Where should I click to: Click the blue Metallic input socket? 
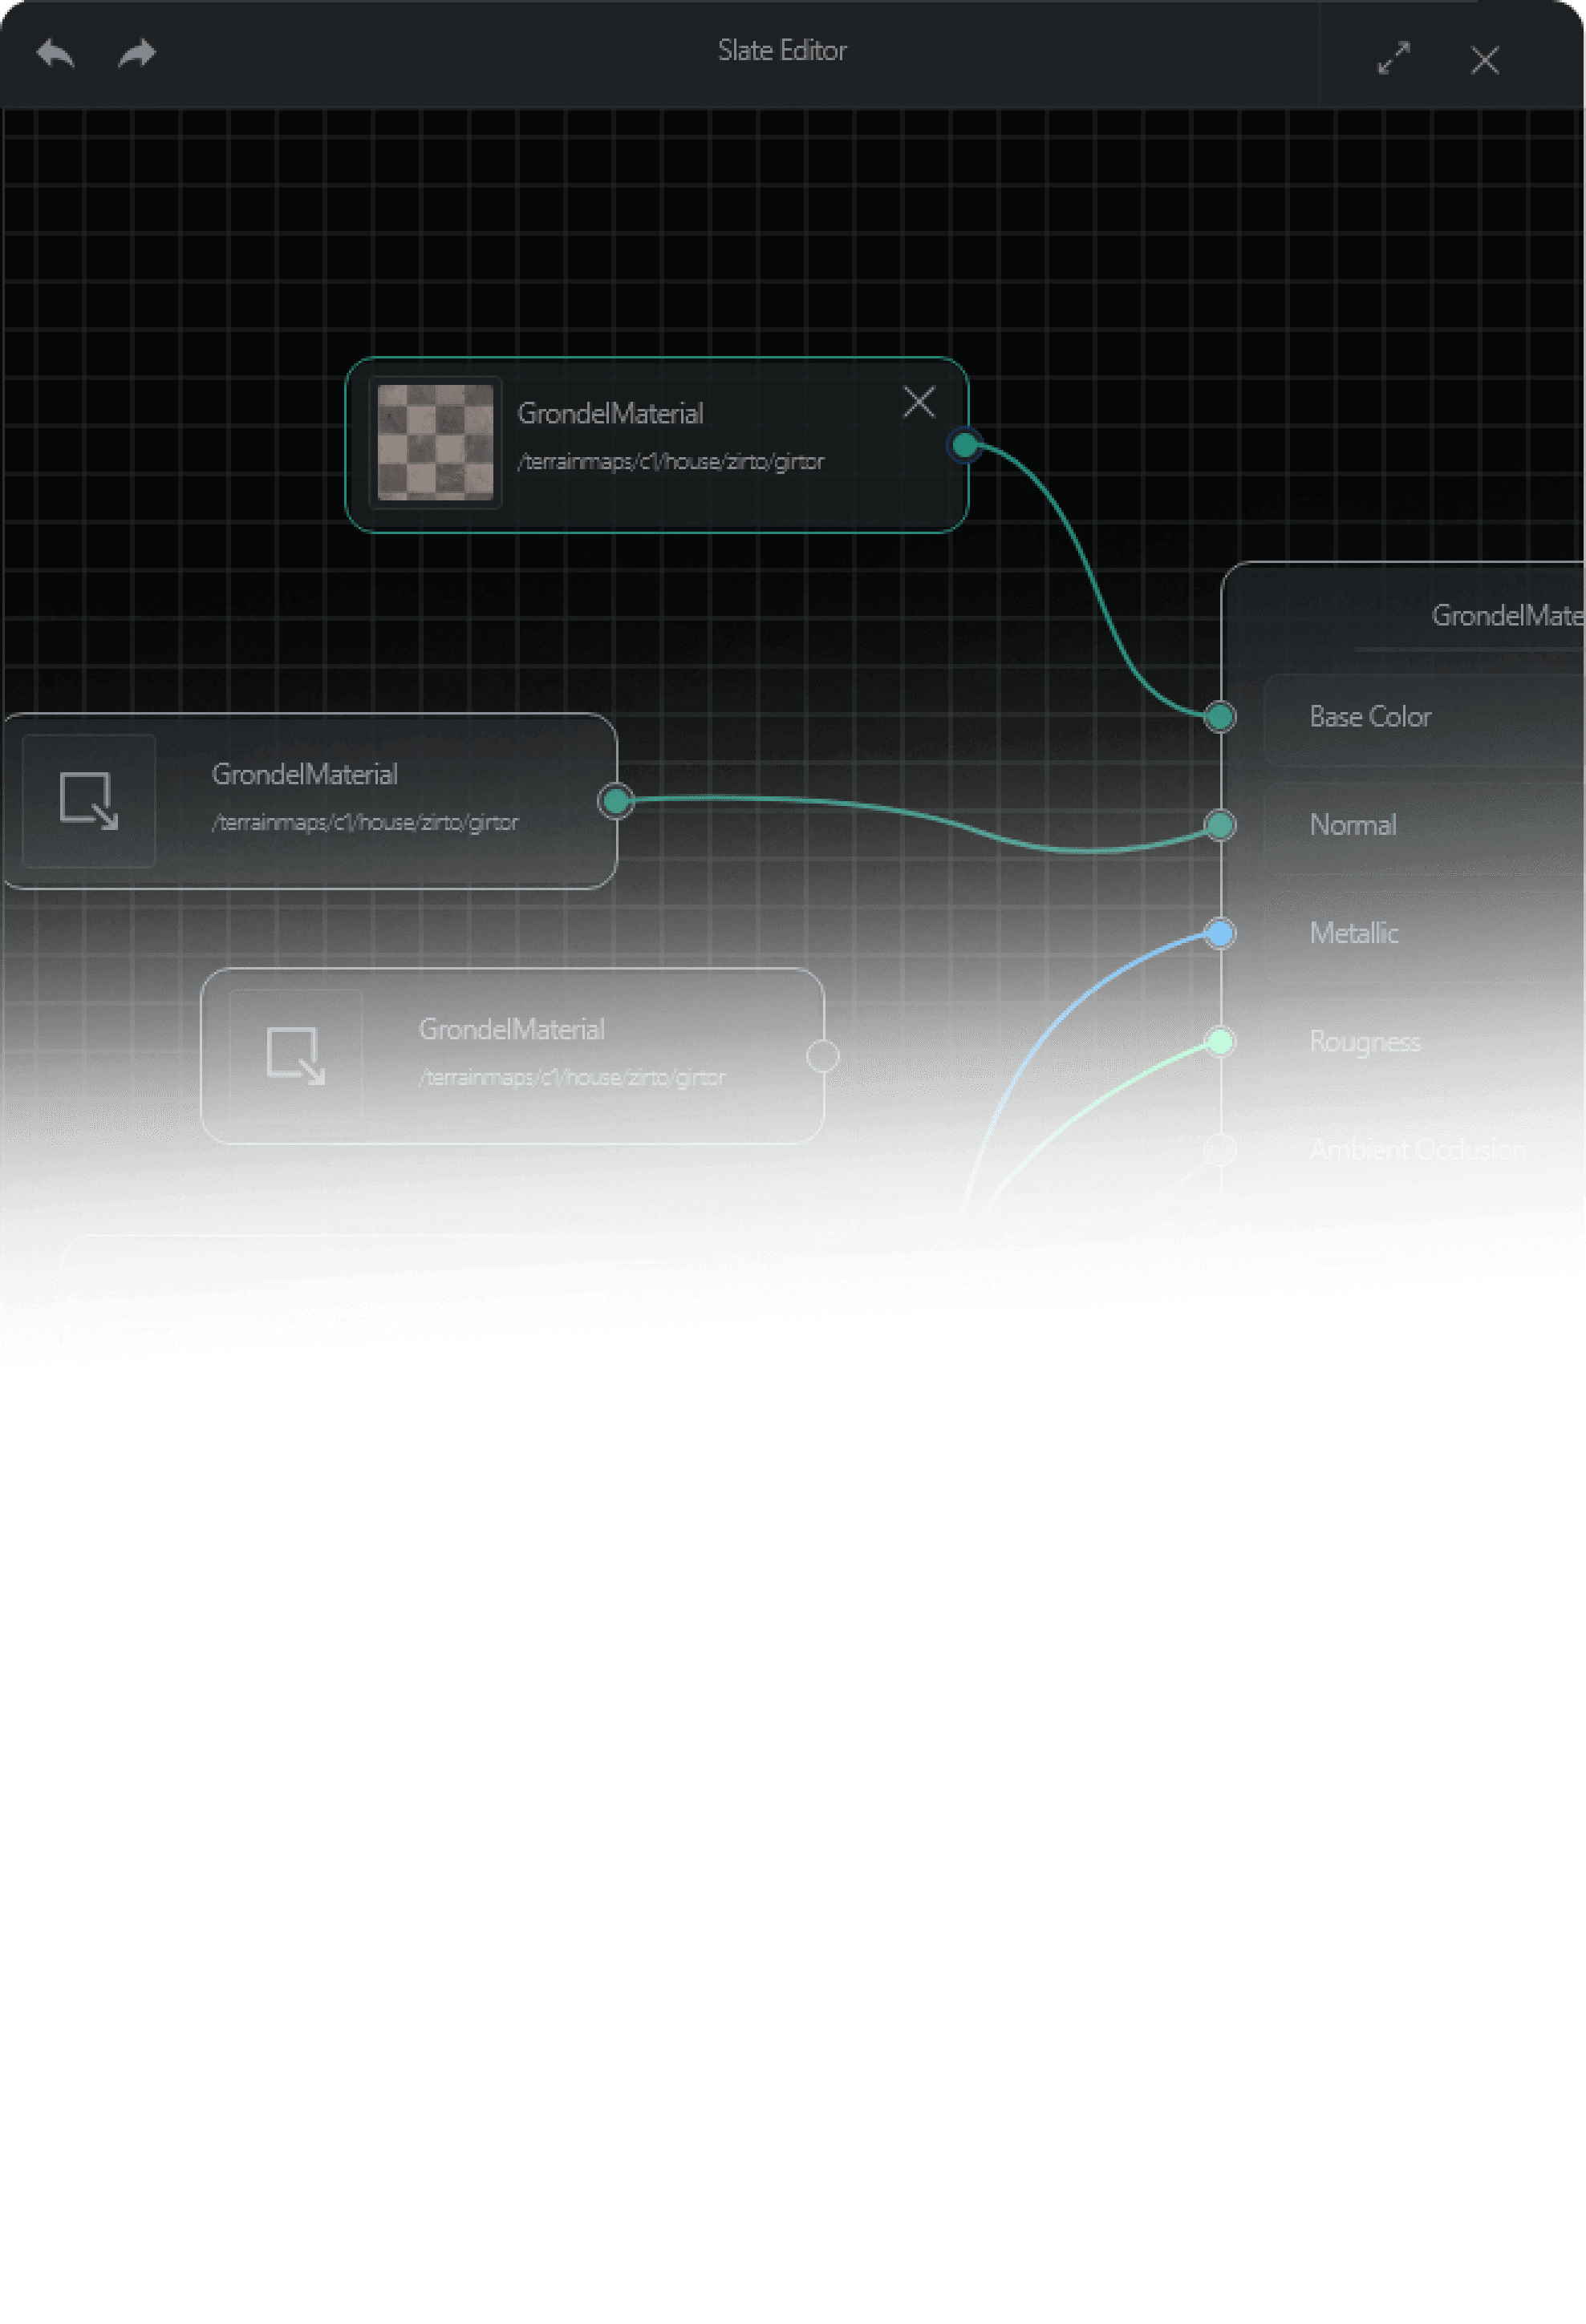(1219, 933)
